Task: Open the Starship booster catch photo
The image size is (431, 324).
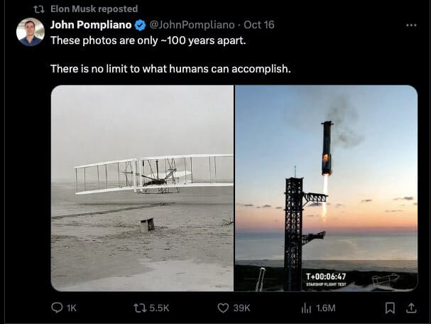Action: pyautogui.click(x=326, y=188)
